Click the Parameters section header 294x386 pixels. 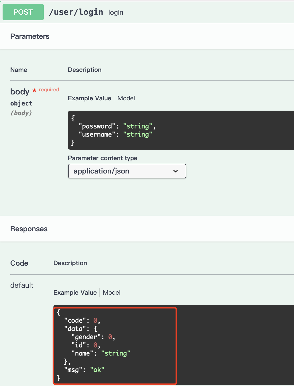click(30, 36)
